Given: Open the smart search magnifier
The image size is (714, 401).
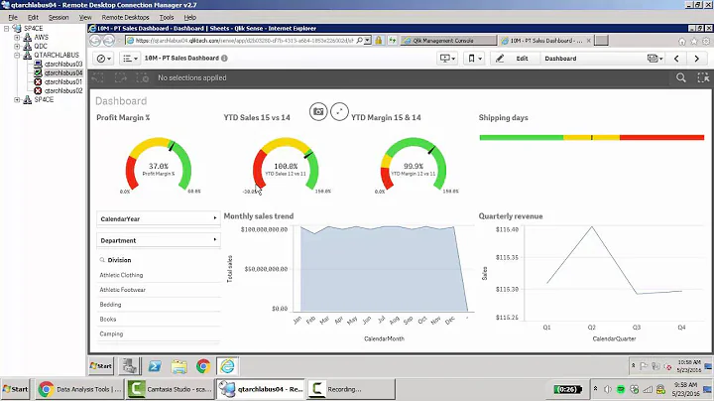Looking at the screenshot, I should [x=680, y=78].
